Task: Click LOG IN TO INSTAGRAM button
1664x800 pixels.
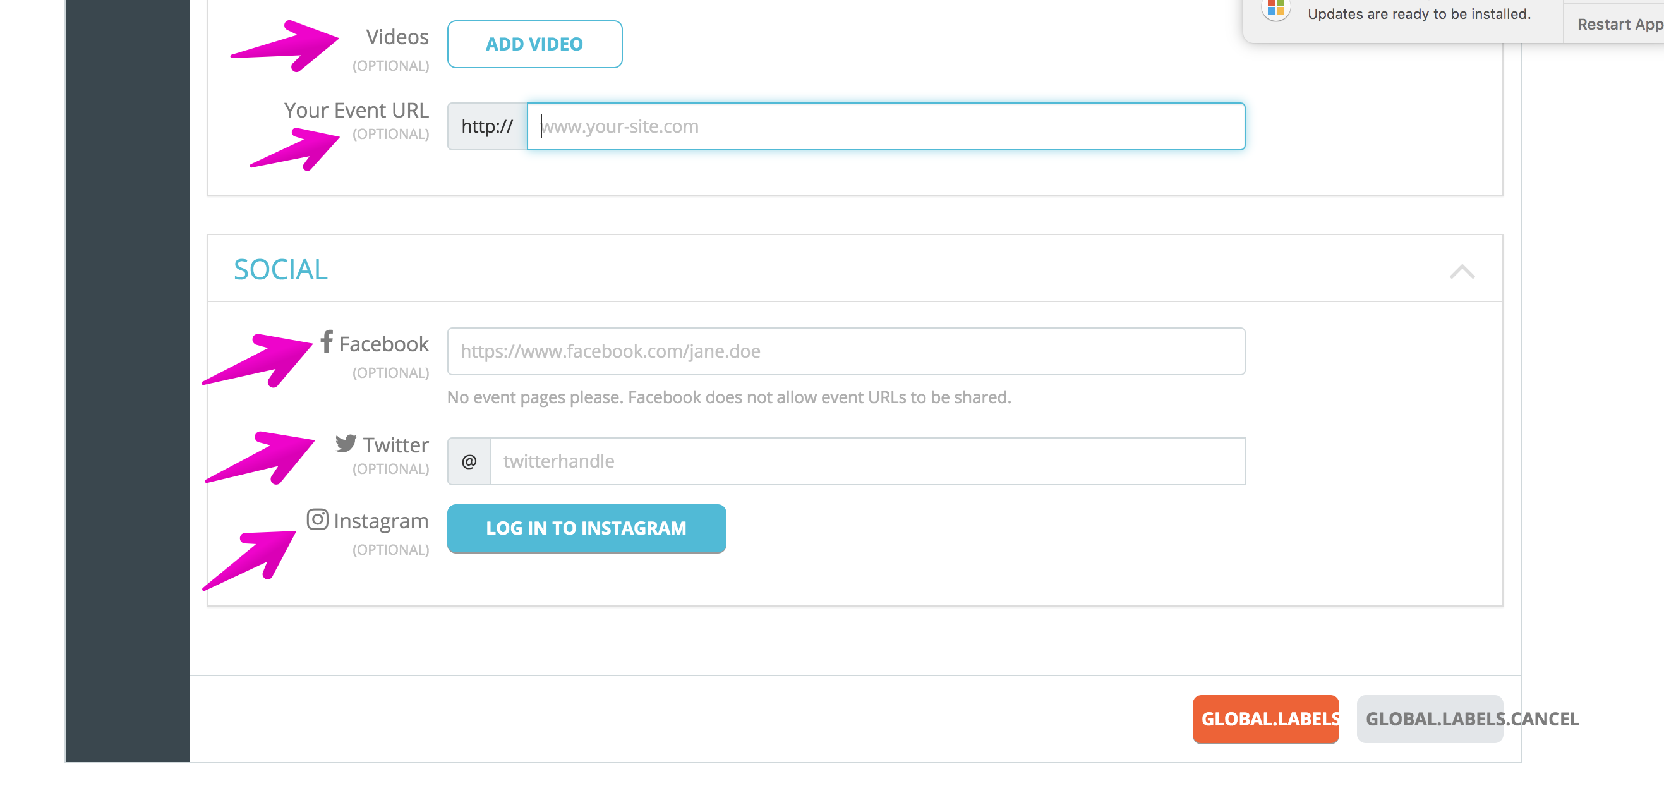Action: pos(586,528)
